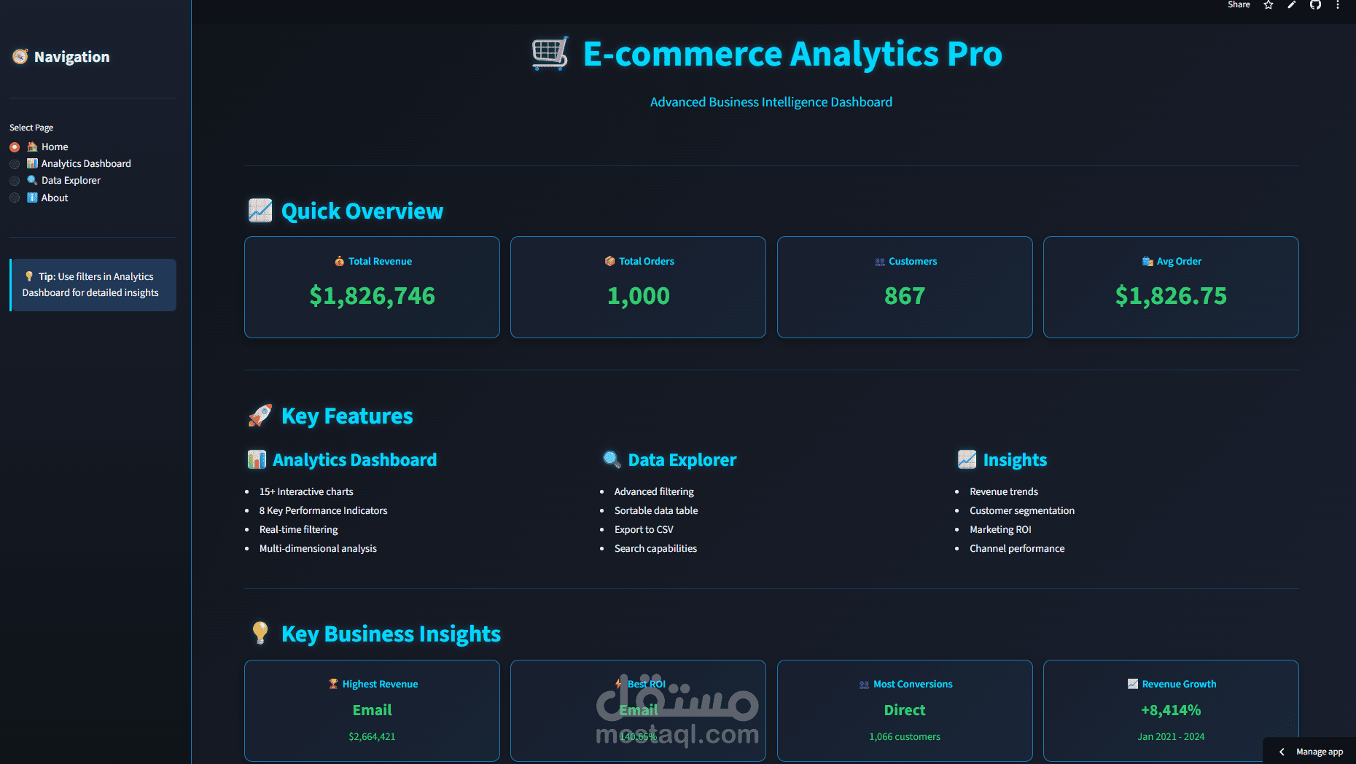Click the "Customer segmentation" bullet
1356x764 pixels.
coord(1022,510)
